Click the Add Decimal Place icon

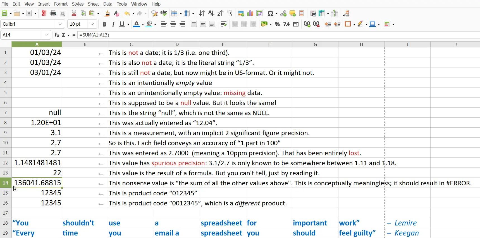(307, 24)
